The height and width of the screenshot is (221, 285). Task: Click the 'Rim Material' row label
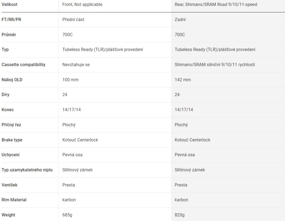(x=14, y=200)
